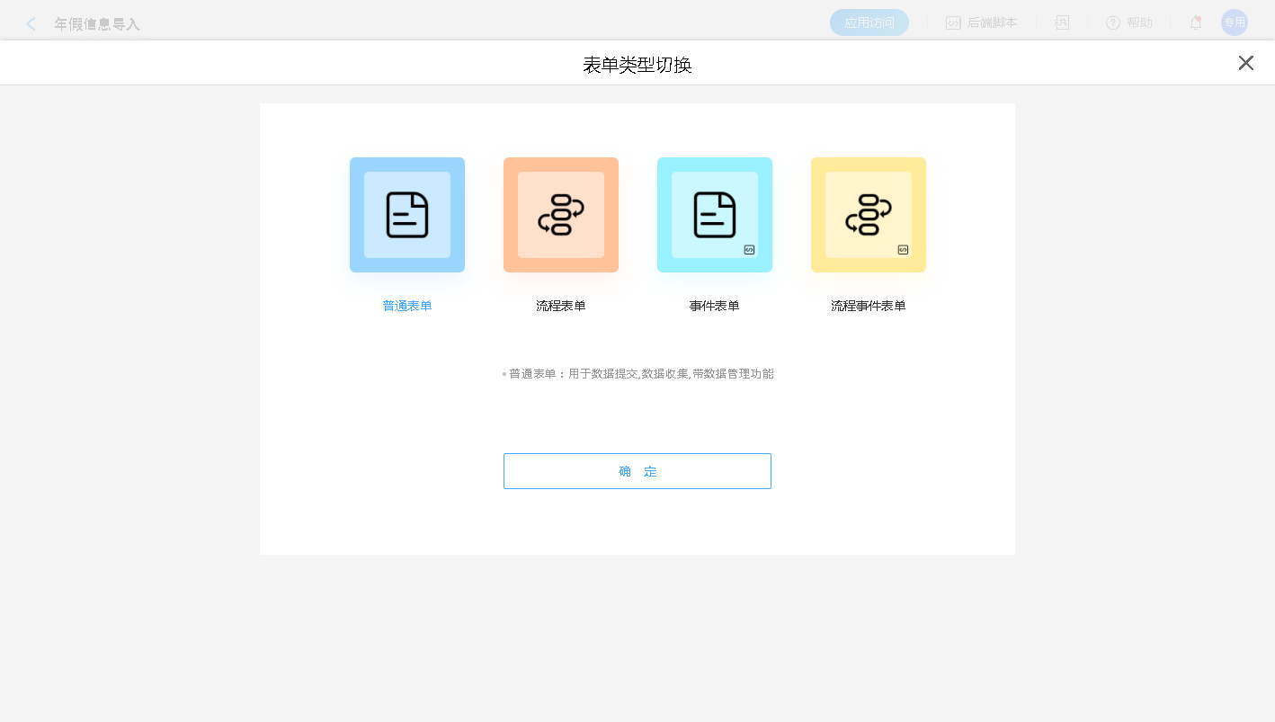Click the back arrow beside 年假信息导入
The height and width of the screenshot is (722, 1275).
31,24
